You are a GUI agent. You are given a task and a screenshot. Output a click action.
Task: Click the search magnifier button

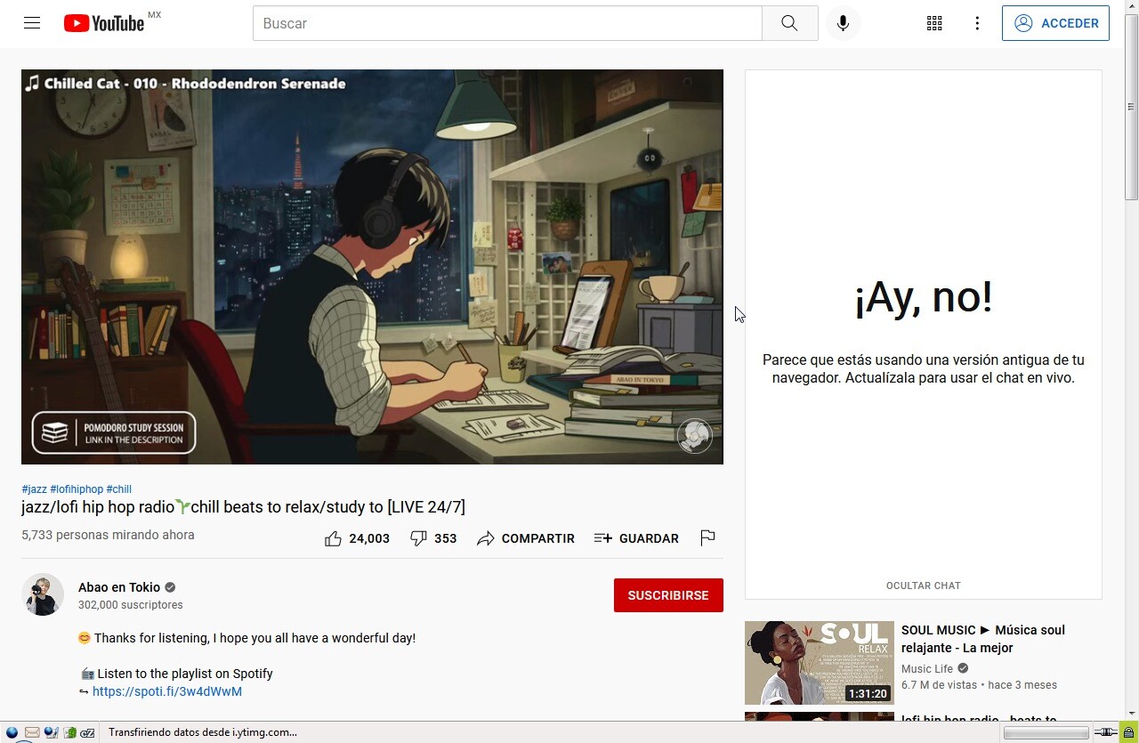tap(789, 23)
